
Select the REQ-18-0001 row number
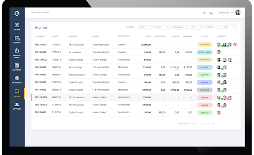(x=41, y=44)
